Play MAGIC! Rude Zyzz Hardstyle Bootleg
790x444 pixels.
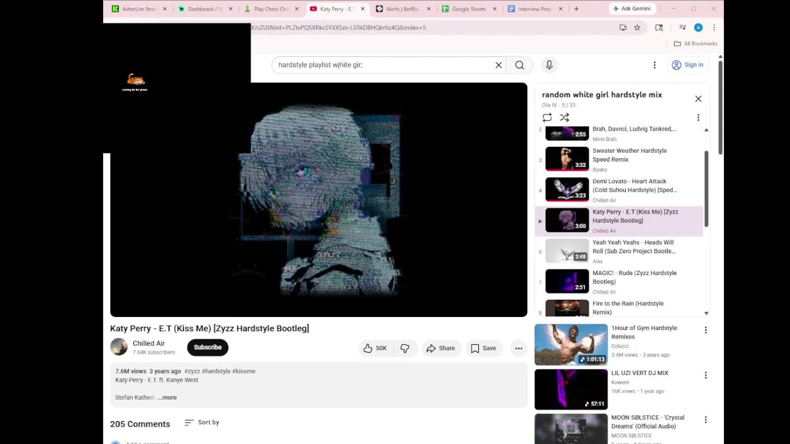tap(620, 282)
